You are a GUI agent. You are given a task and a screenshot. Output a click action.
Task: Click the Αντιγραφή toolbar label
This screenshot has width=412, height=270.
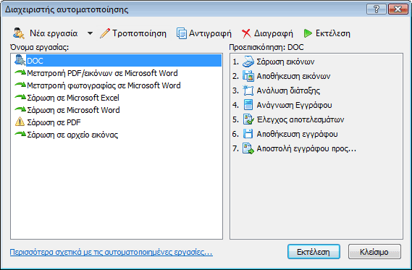click(x=210, y=33)
